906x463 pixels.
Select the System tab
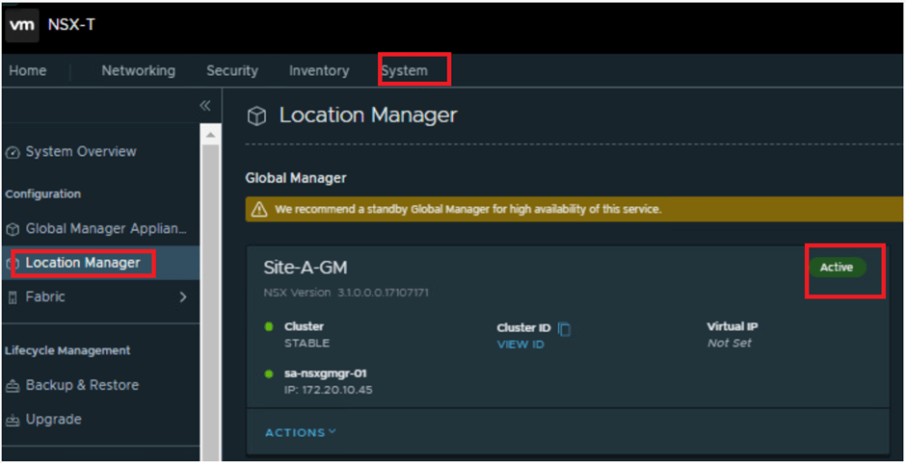pos(404,71)
